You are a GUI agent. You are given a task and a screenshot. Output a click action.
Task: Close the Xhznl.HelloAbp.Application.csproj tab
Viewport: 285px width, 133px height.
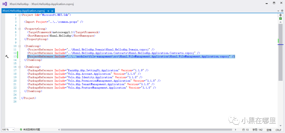(x=52, y=11)
